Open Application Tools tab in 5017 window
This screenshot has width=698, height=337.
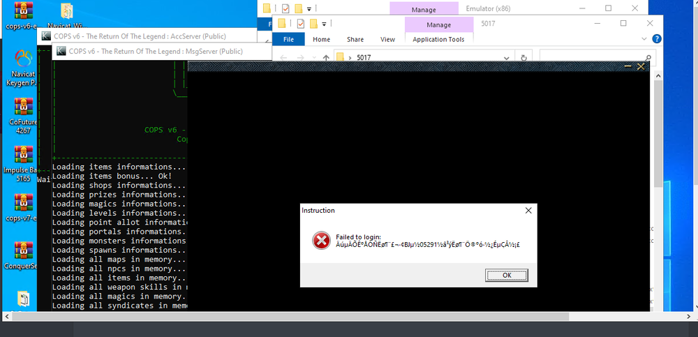pyautogui.click(x=438, y=40)
